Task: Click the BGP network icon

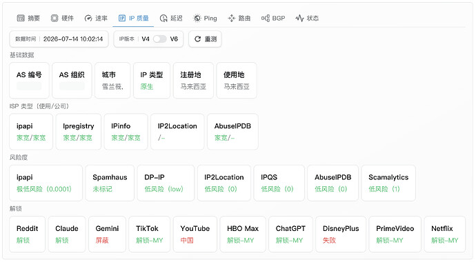Action: (x=266, y=18)
